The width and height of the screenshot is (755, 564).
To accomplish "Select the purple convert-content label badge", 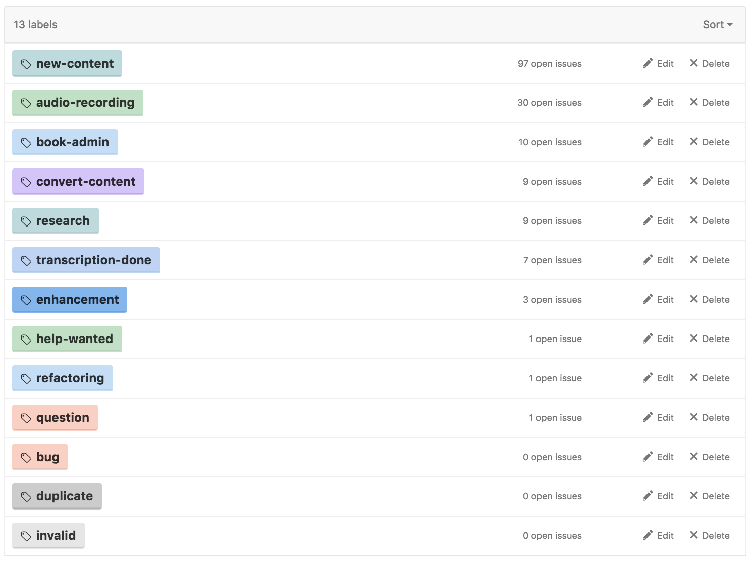I will [78, 182].
